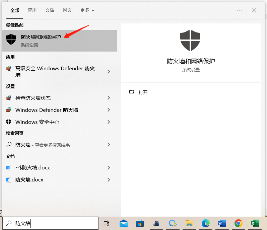Switch to the 网页 tab

67,10
